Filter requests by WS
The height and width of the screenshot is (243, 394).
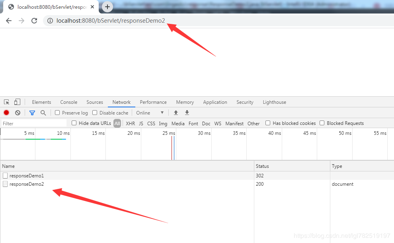pyautogui.click(x=218, y=124)
